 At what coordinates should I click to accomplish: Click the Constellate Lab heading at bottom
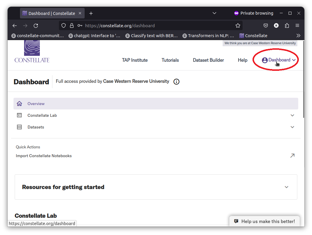click(x=36, y=216)
